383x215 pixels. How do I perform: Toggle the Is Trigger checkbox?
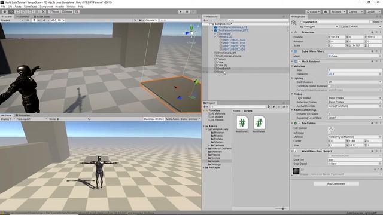[329, 133]
